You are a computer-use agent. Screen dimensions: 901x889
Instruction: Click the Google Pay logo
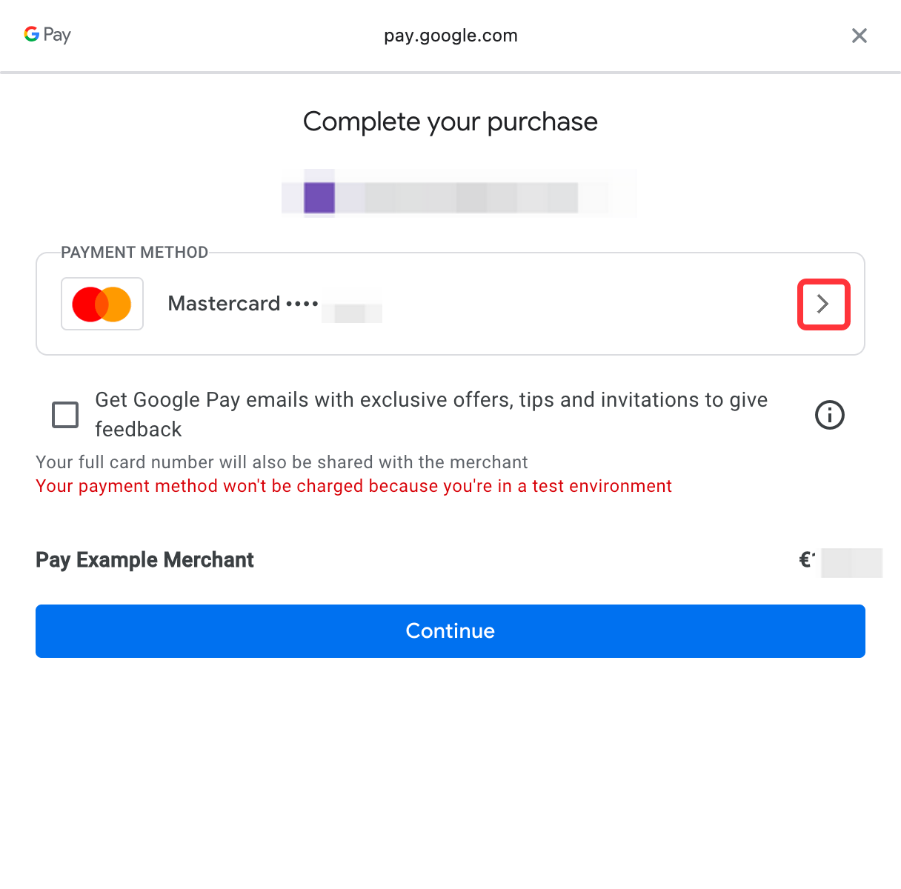[47, 35]
